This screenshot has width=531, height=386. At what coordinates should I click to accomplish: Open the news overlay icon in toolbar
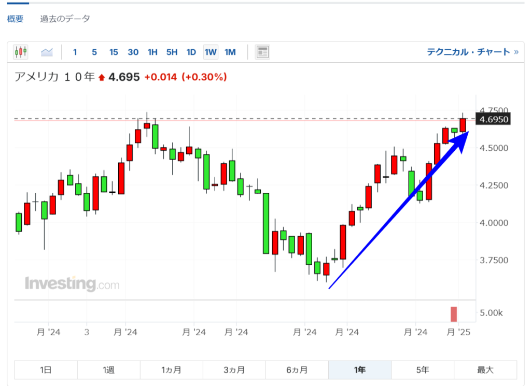(262, 52)
